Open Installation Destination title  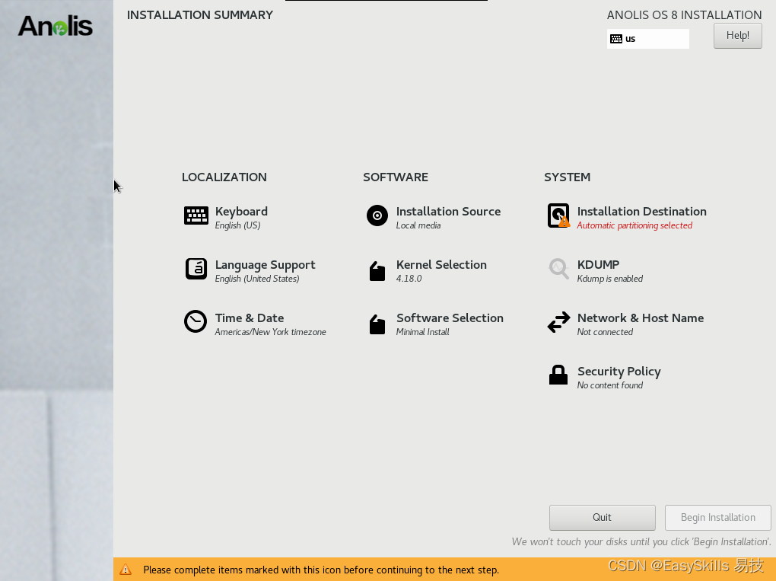point(642,212)
